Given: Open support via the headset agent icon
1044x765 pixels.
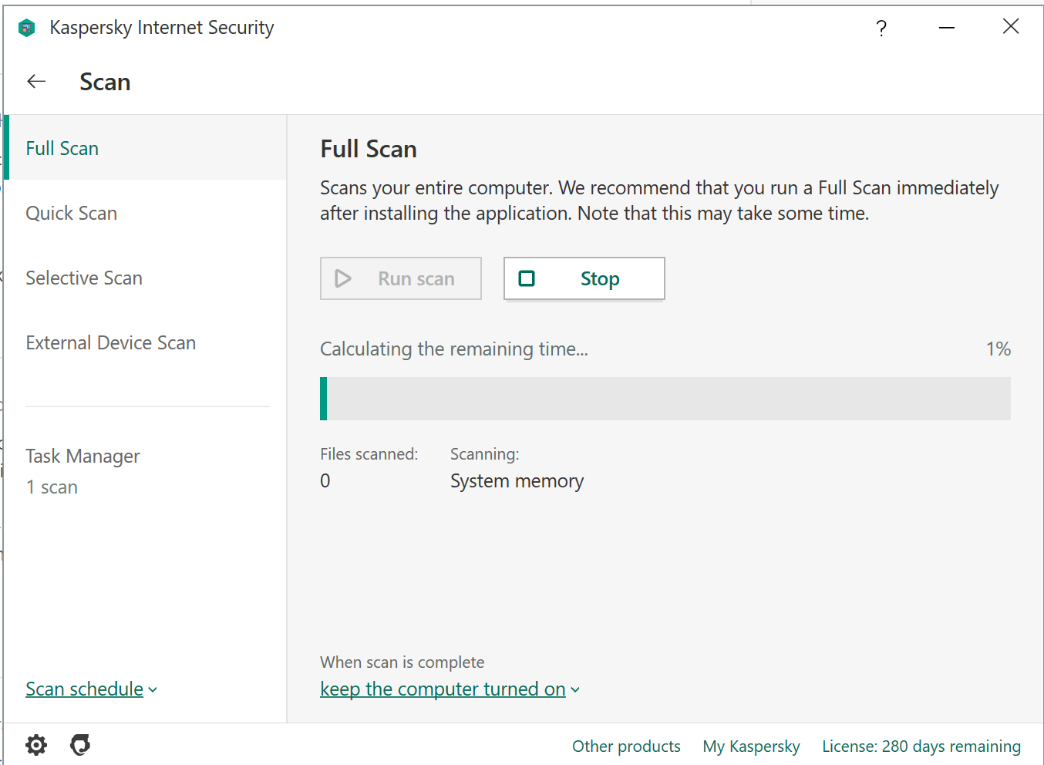Looking at the screenshot, I should point(80,745).
